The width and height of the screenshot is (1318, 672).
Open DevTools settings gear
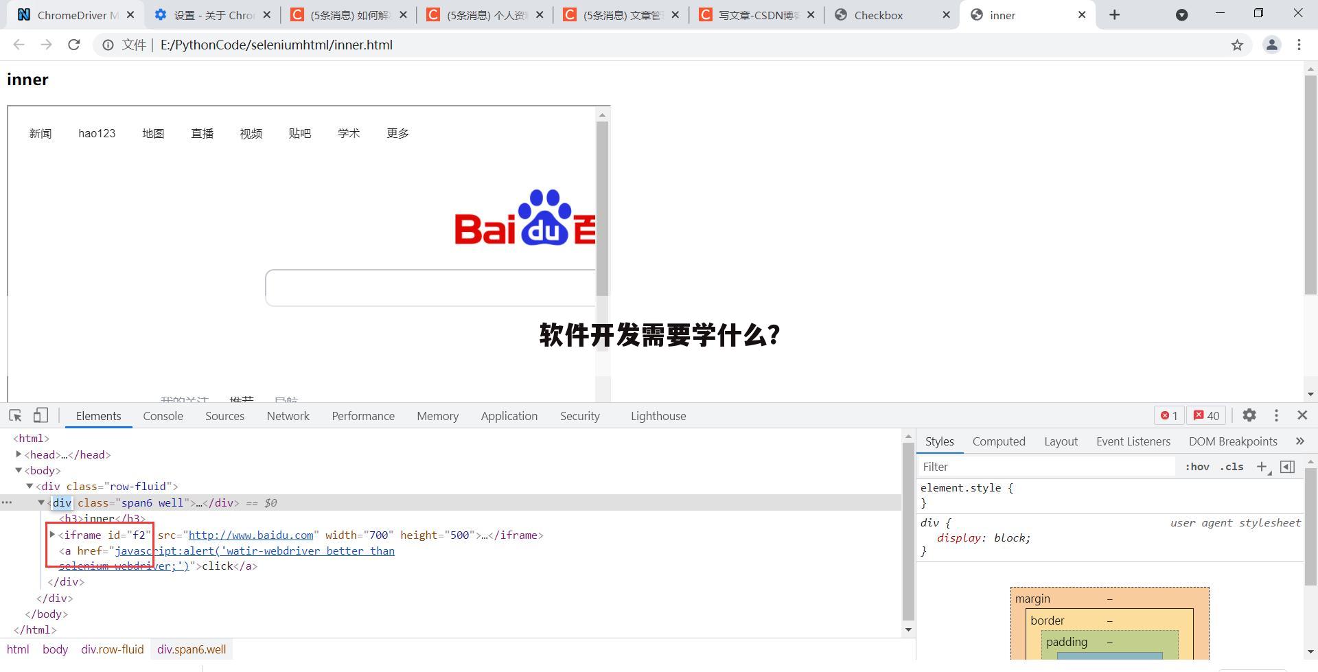pyautogui.click(x=1249, y=415)
